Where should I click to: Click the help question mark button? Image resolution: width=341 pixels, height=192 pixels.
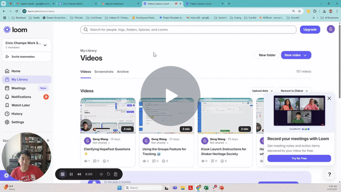(329, 174)
